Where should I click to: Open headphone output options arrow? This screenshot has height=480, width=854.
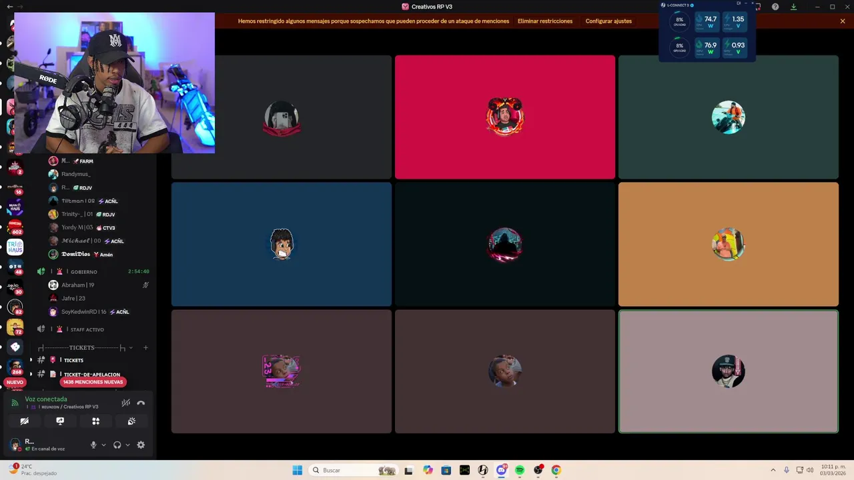tap(127, 445)
